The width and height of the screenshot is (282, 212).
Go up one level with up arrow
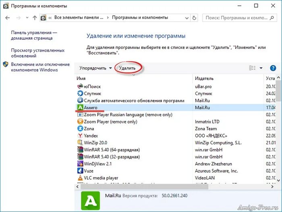[x=35, y=18]
